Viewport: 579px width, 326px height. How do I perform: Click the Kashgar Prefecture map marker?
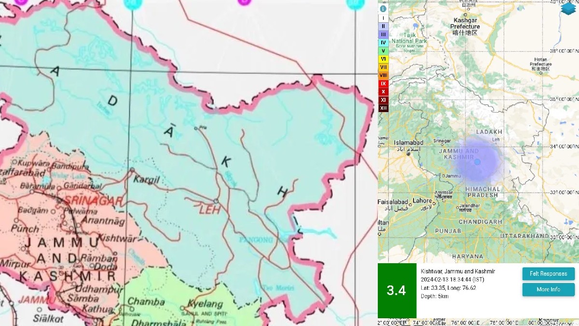click(465, 14)
